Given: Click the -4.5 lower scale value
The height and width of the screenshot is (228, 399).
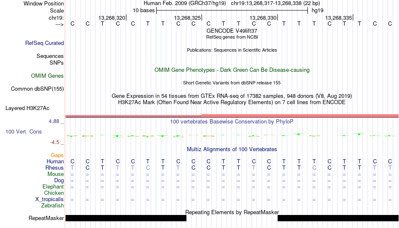Looking at the screenshot, I should (55, 142).
